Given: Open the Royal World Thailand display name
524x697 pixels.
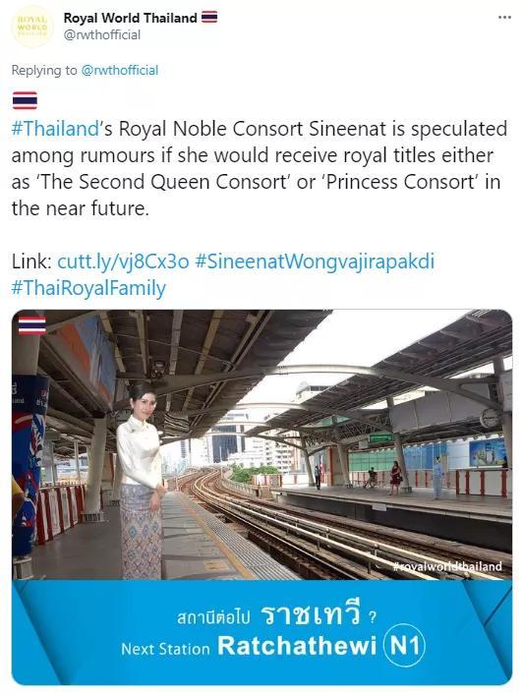Looking at the screenshot, I should [130, 18].
